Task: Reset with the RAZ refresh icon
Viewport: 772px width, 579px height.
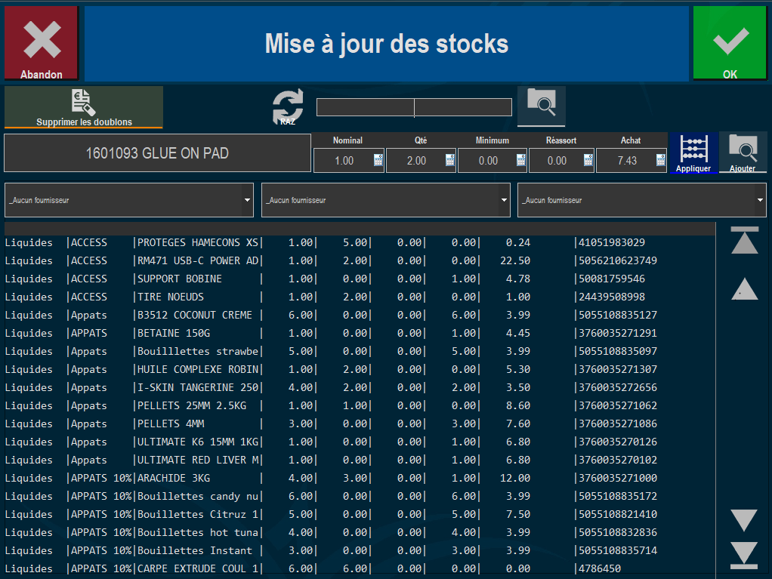Action: coord(288,107)
